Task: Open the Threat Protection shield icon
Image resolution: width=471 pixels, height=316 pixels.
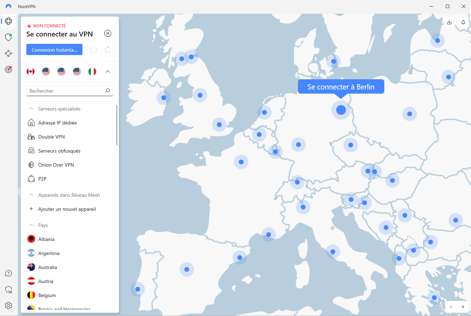Action: [8, 37]
